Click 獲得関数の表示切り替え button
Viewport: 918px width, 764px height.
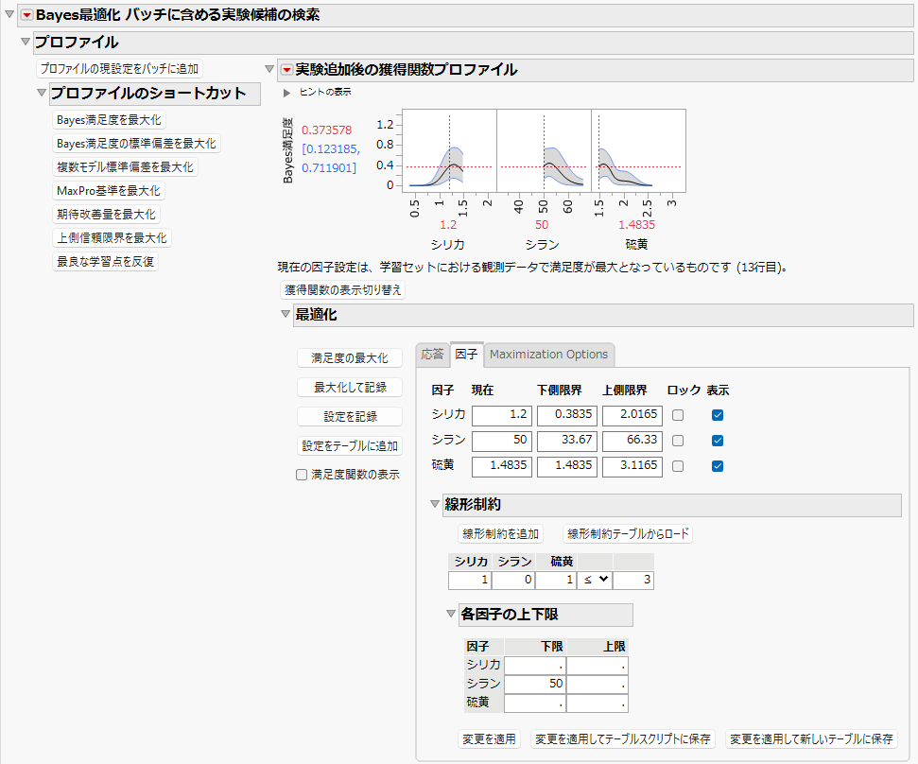[x=343, y=289]
